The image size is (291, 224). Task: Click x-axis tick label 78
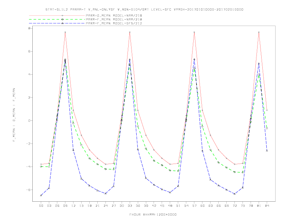coord(251,206)
